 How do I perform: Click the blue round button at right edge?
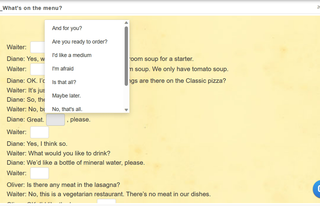coord(317,189)
